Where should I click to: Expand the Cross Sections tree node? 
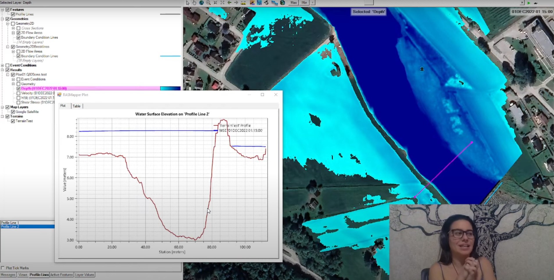pos(13,28)
